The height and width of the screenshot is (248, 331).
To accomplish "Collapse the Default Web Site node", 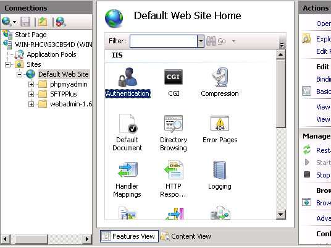I will [19, 74].
